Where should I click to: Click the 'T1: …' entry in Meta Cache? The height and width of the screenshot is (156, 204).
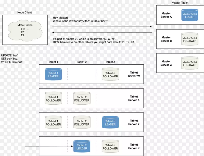point(24,29)
